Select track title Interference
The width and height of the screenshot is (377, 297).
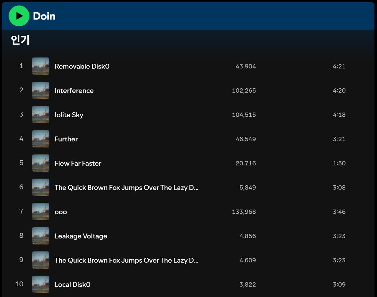[74, 91]
